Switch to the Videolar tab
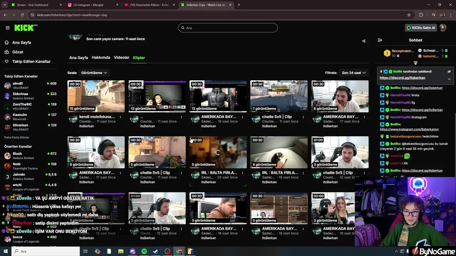The image size is (456, 256). (x=121, y=58)
